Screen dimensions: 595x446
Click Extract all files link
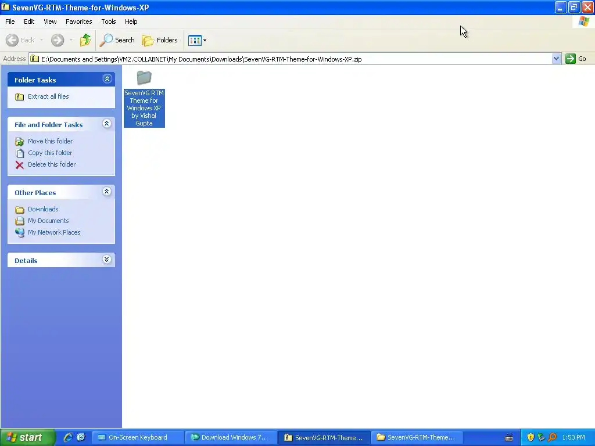48,96
